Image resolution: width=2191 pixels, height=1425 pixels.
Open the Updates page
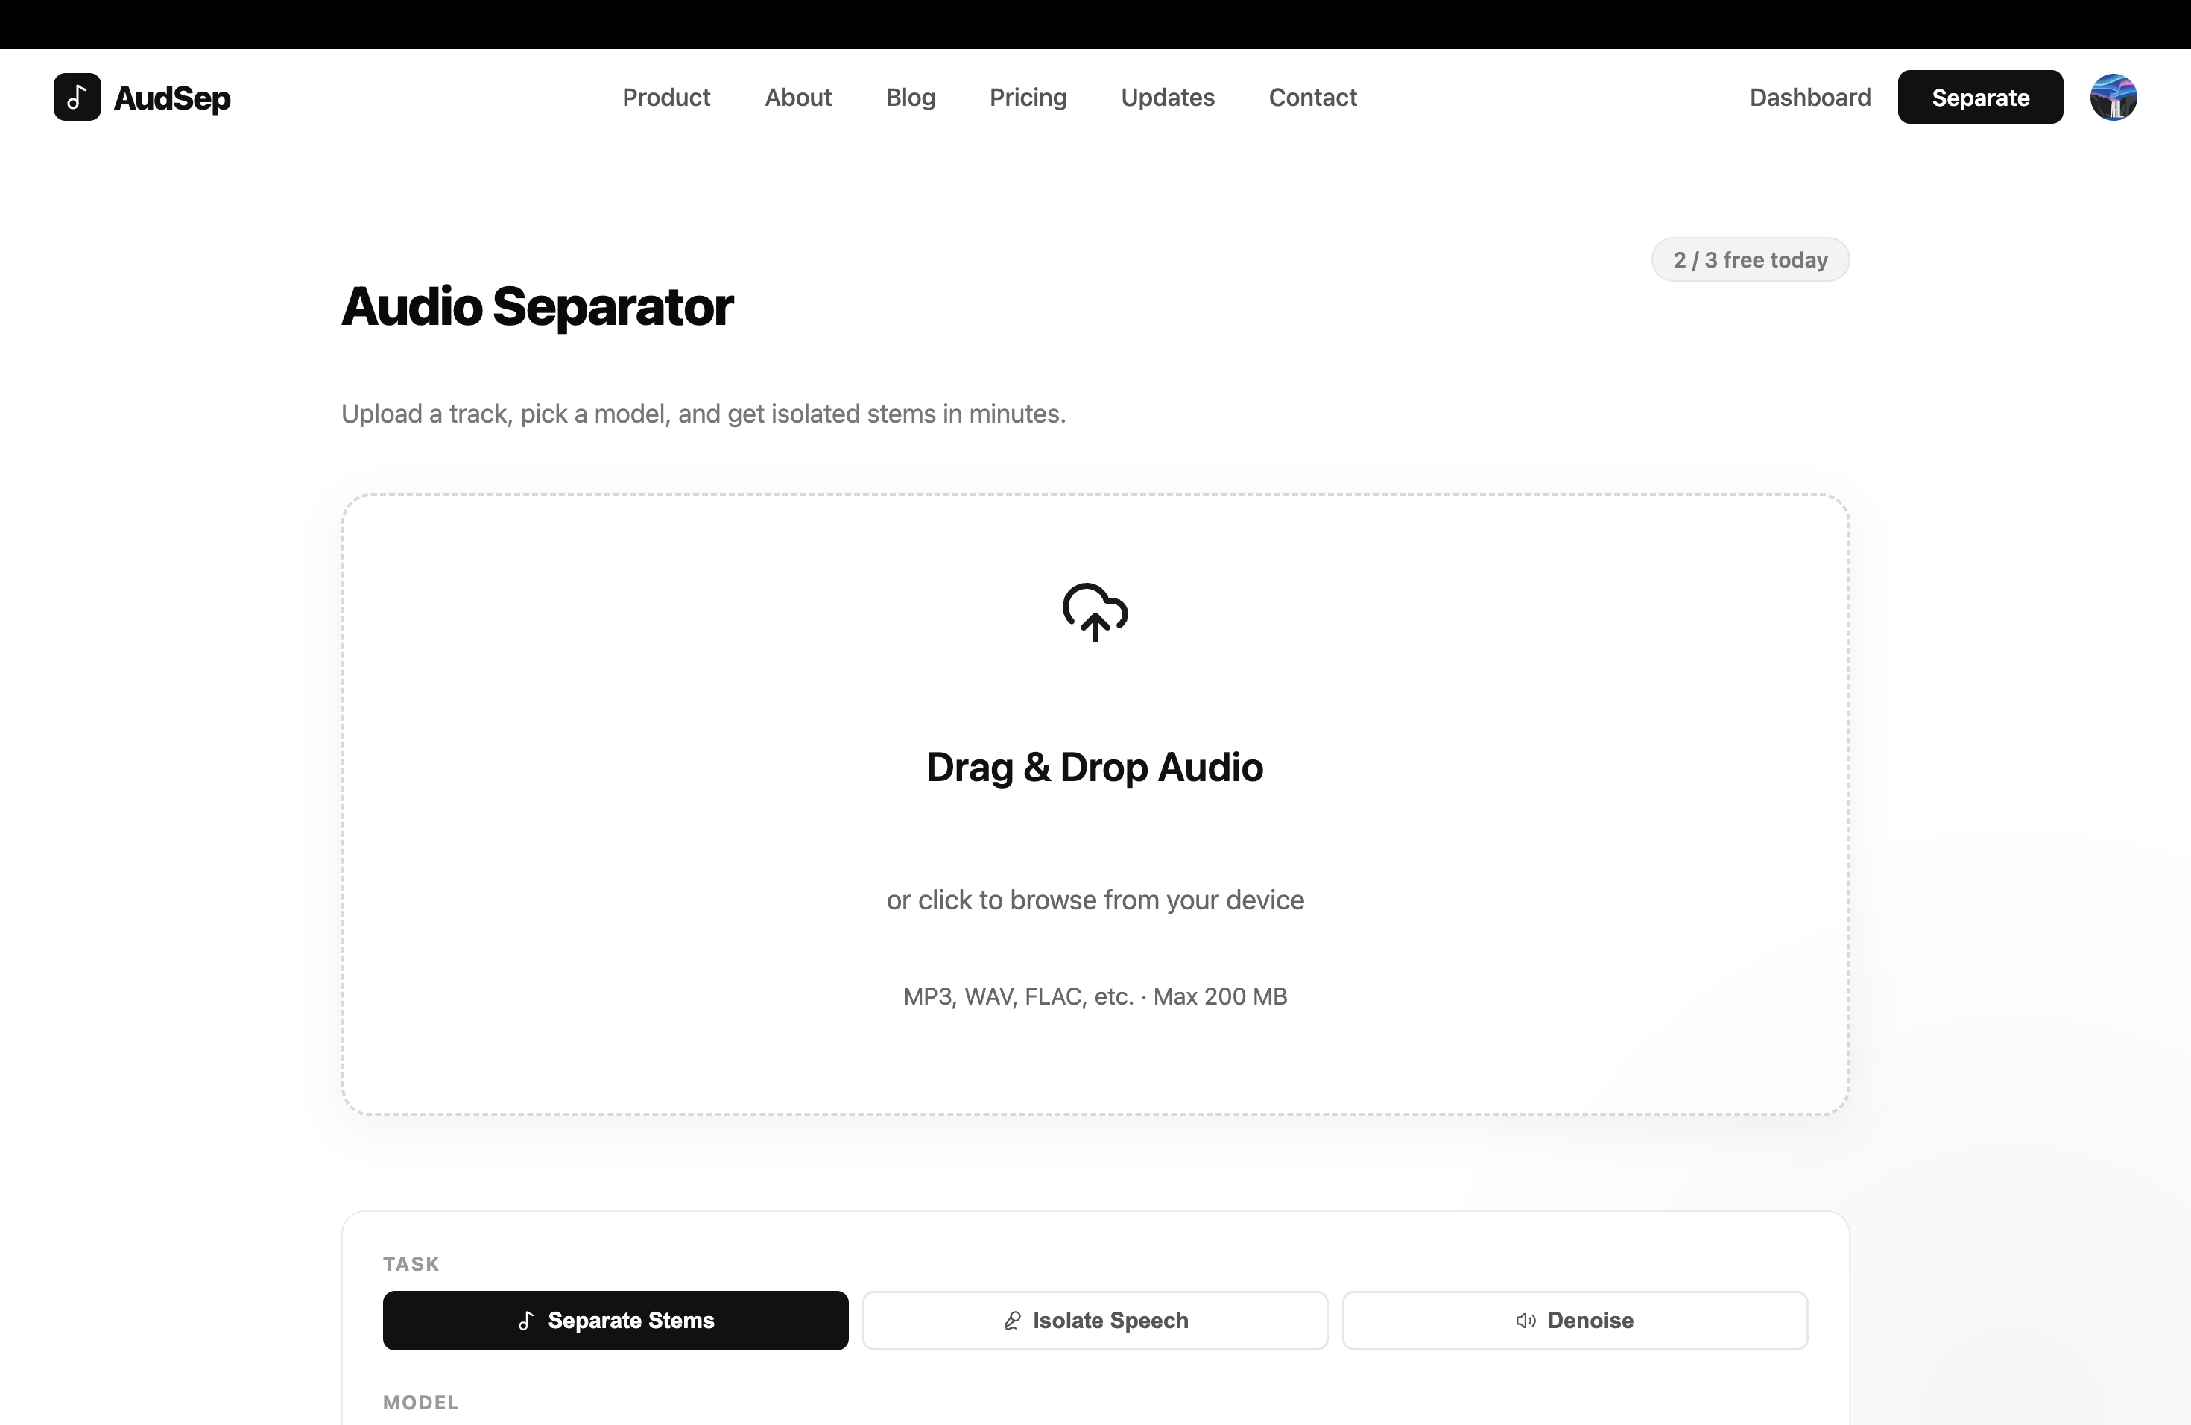click(x=1167, y=97)
